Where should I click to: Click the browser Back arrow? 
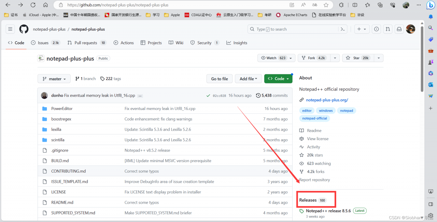(8, 5)
